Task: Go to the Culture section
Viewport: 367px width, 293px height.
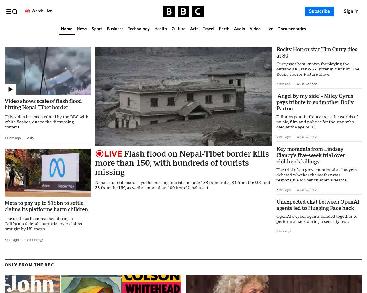Action: tap(178, 29)
